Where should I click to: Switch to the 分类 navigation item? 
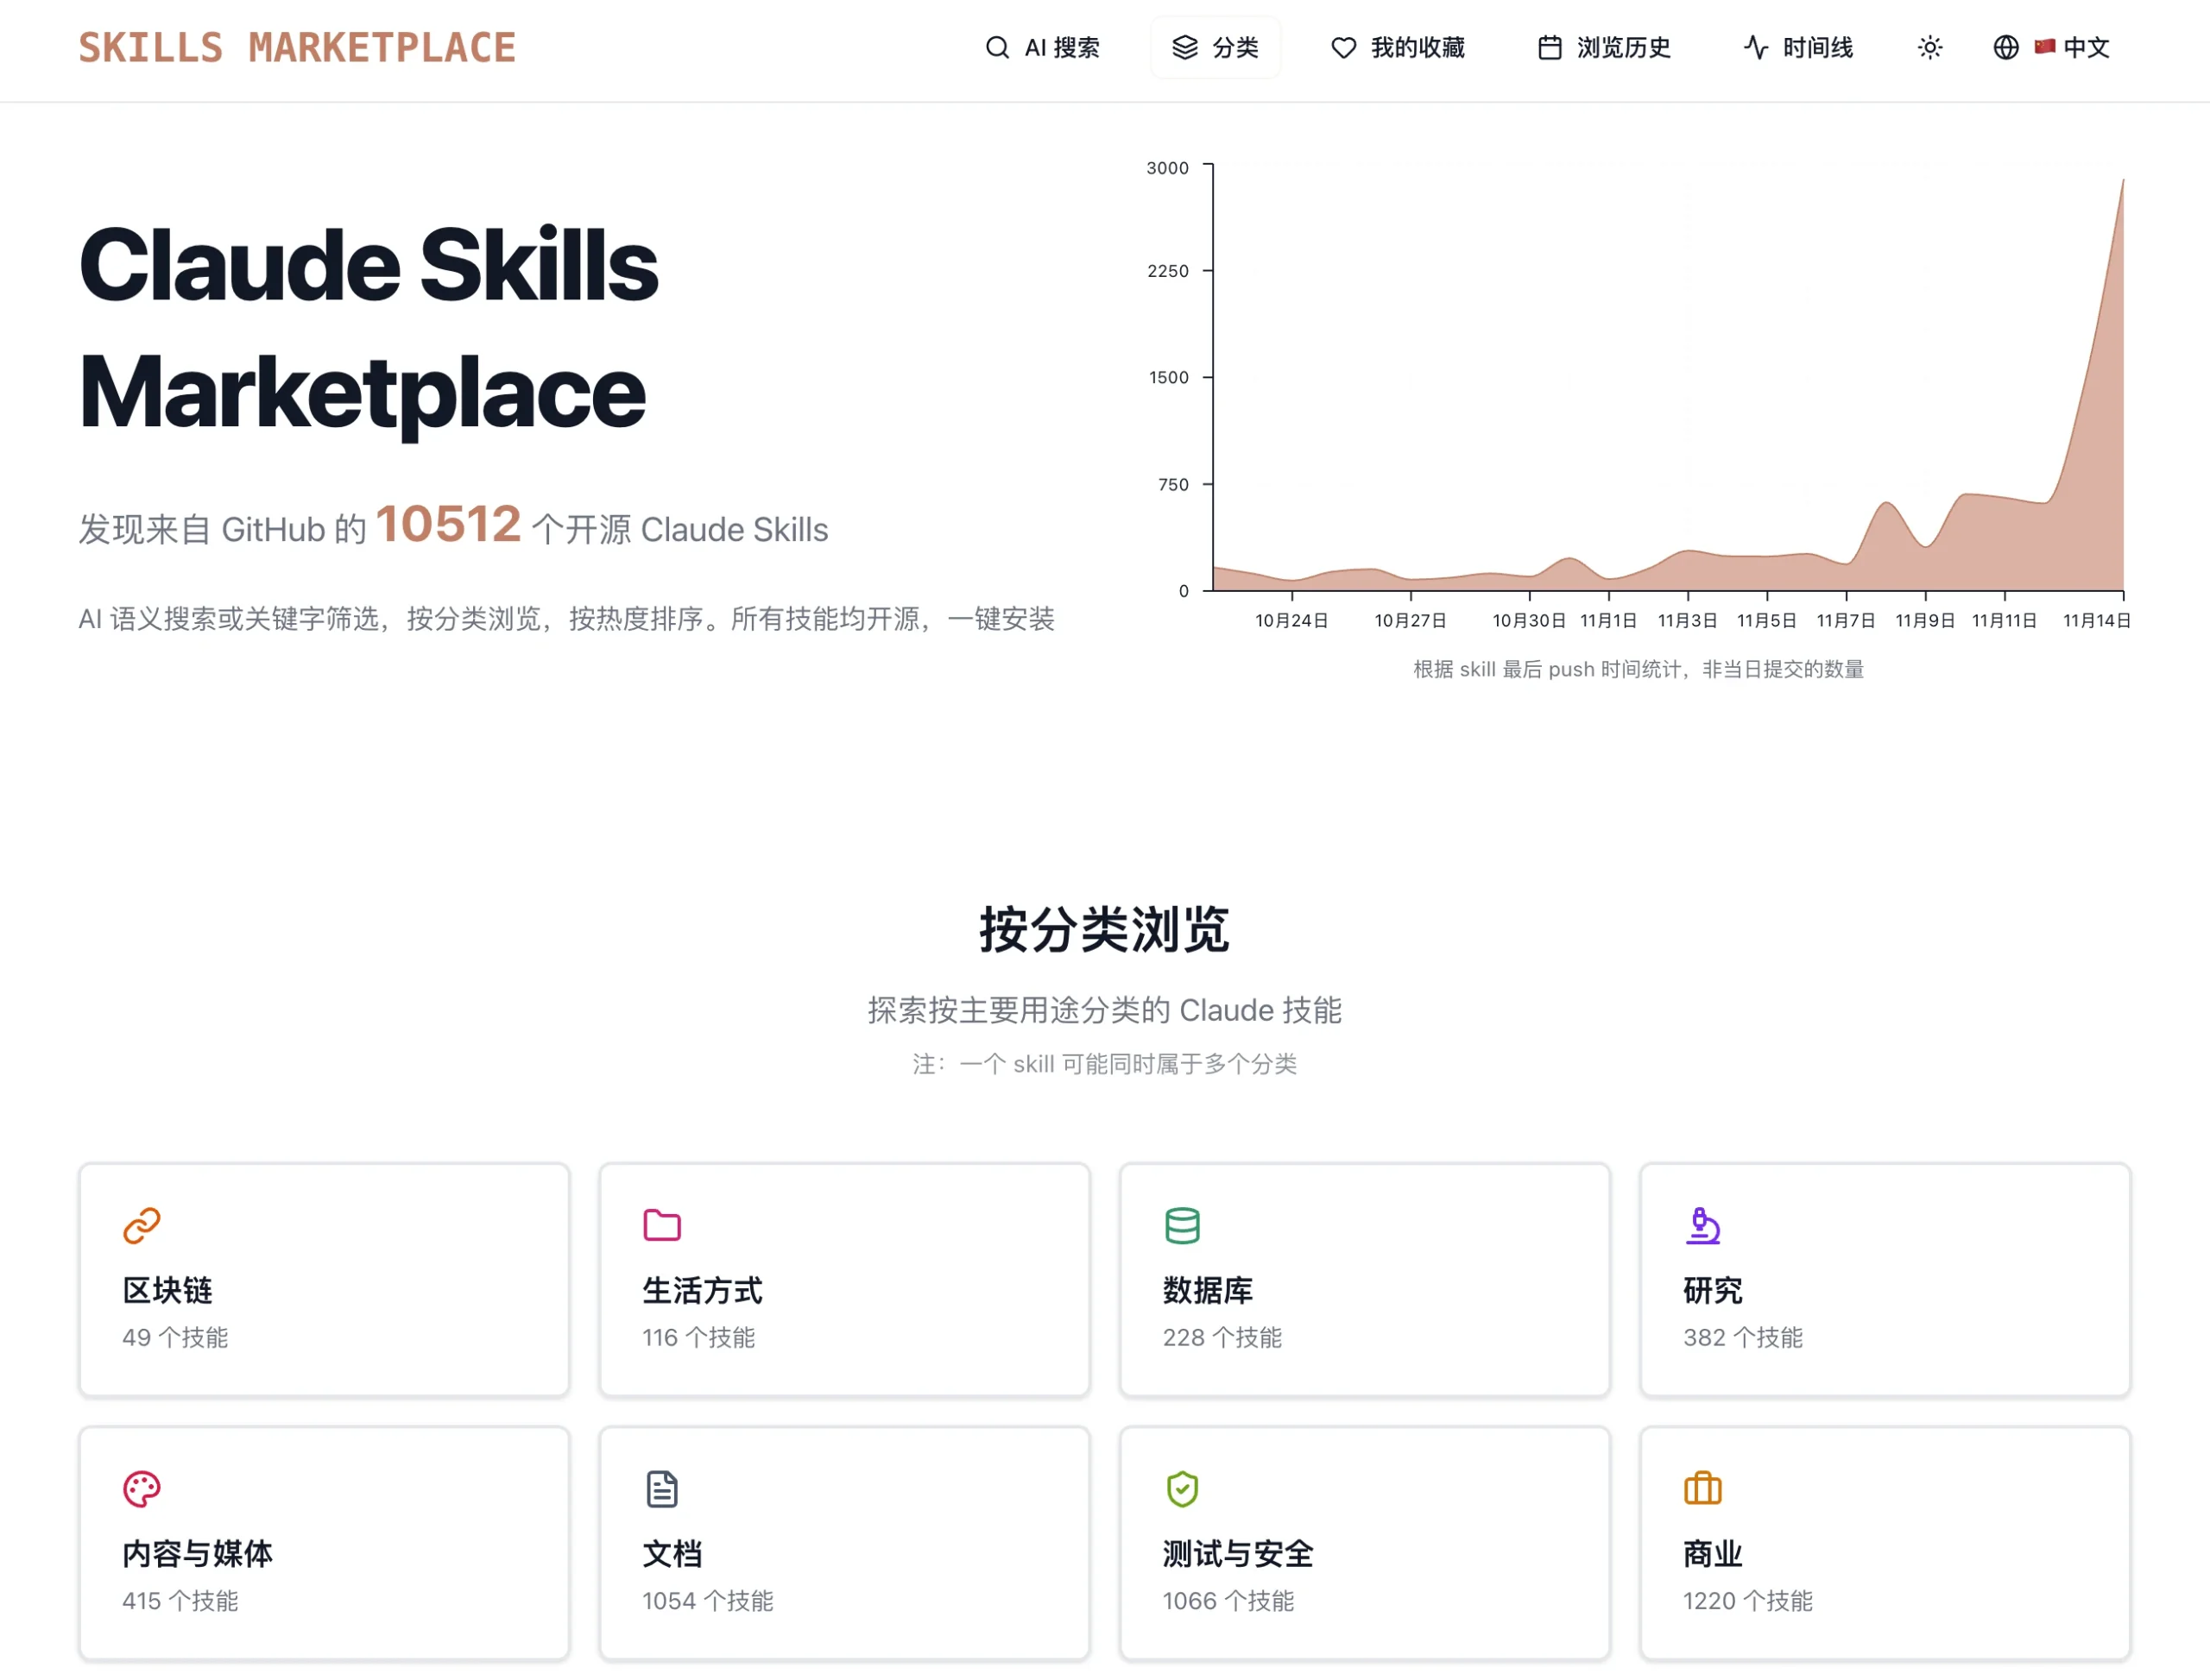coord(1215,47)
